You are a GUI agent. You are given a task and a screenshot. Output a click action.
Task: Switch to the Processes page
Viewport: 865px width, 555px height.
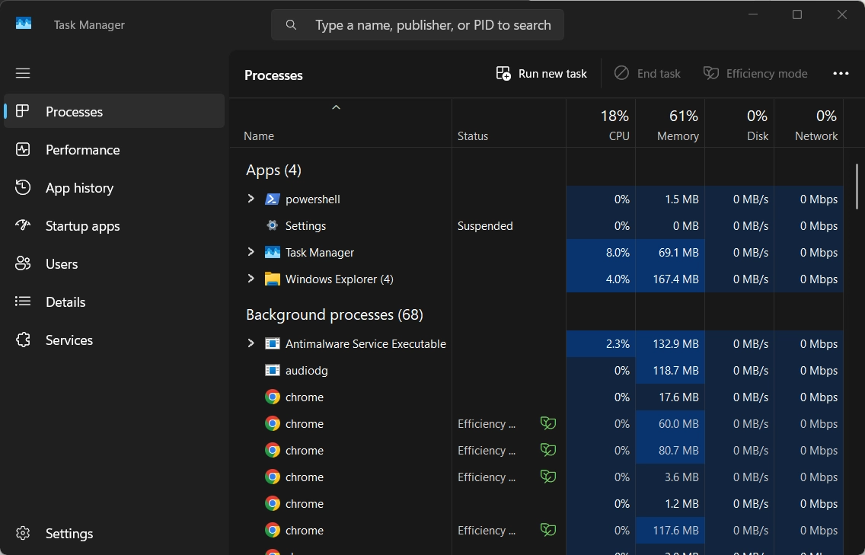click(114, 111)
